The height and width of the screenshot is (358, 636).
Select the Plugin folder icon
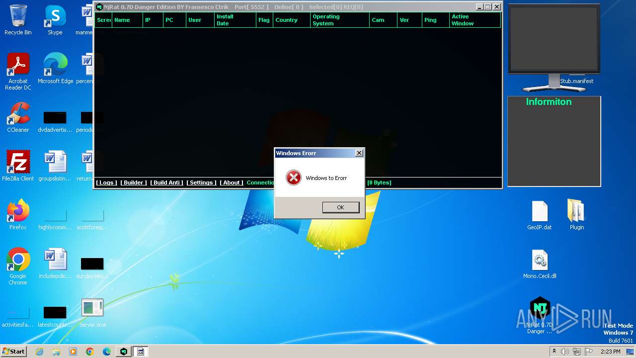coord(577,215)
